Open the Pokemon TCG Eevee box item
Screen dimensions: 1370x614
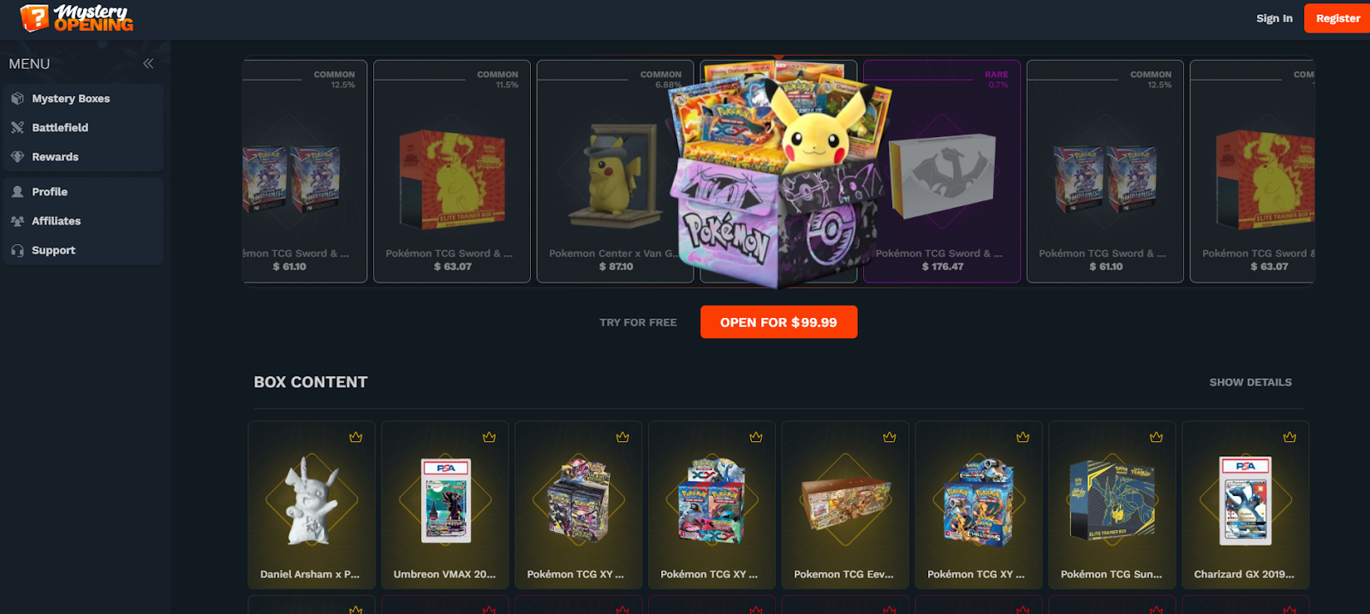[844, 504]
